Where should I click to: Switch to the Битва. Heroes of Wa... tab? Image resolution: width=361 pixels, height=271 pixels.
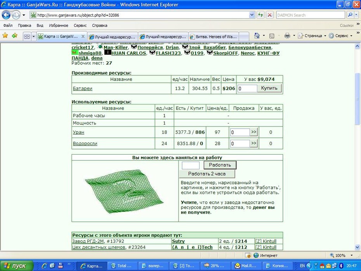(213, 36)
